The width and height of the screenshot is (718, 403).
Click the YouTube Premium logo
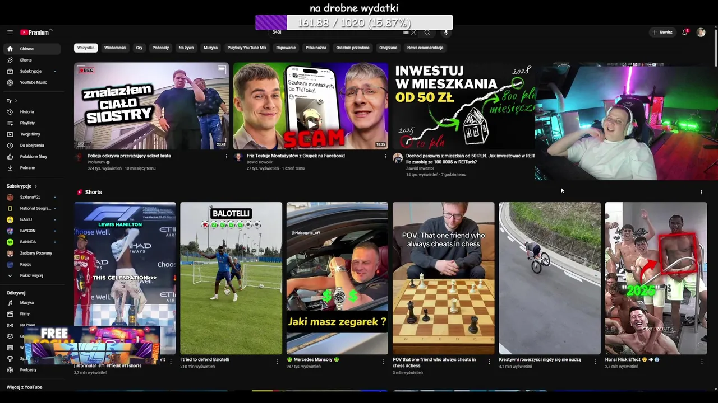[35, 32]
